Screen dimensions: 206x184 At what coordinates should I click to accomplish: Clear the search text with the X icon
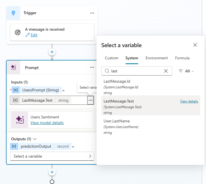(x=166, y=71)
